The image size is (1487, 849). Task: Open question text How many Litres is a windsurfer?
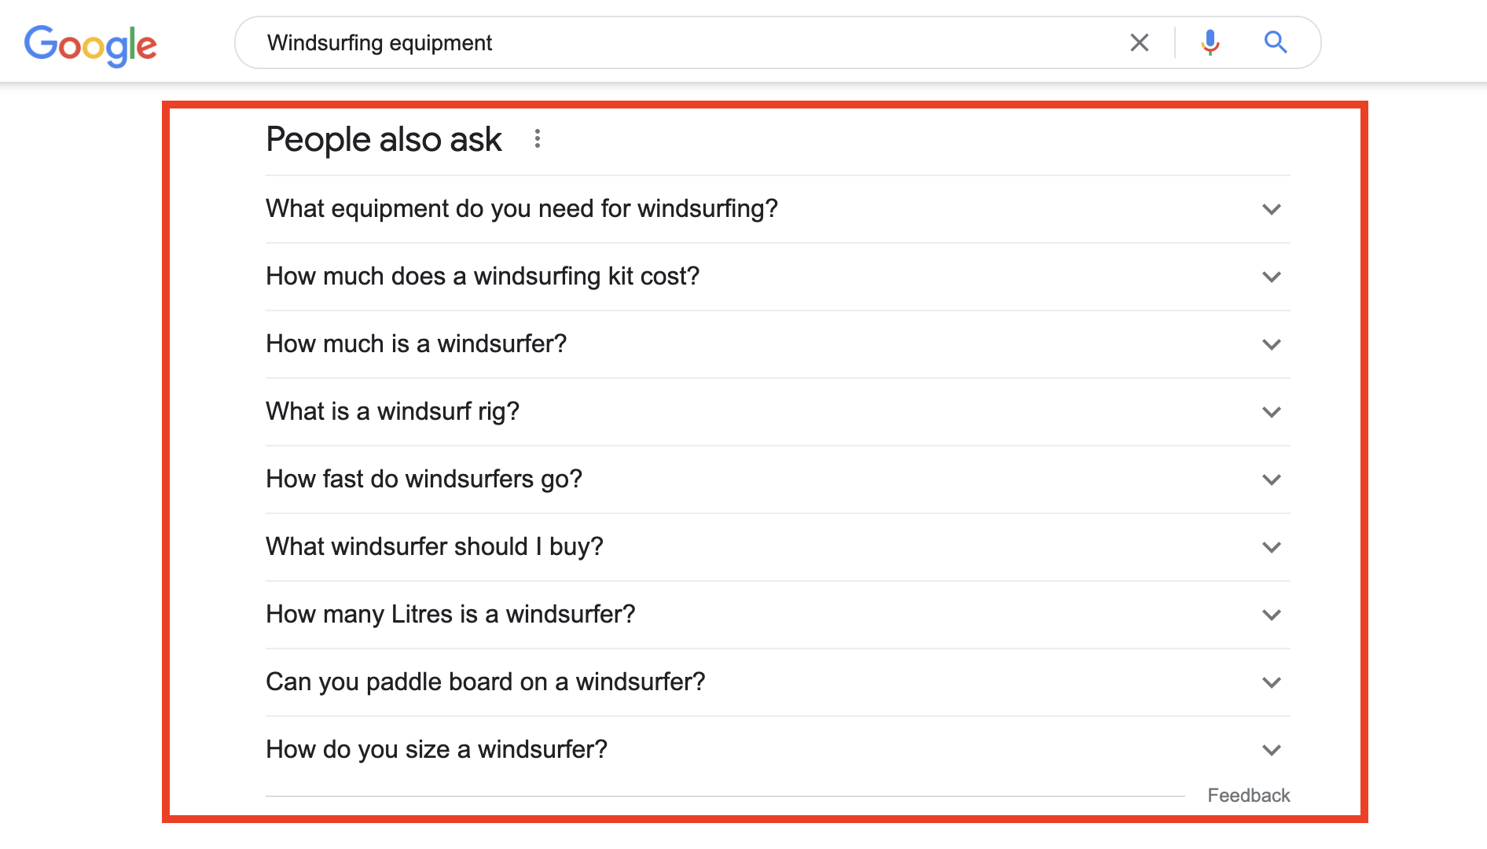(x=450, y=615)
